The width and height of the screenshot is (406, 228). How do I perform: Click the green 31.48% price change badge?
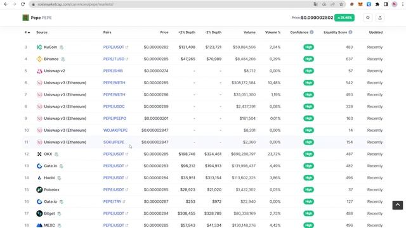coord(344,18)
